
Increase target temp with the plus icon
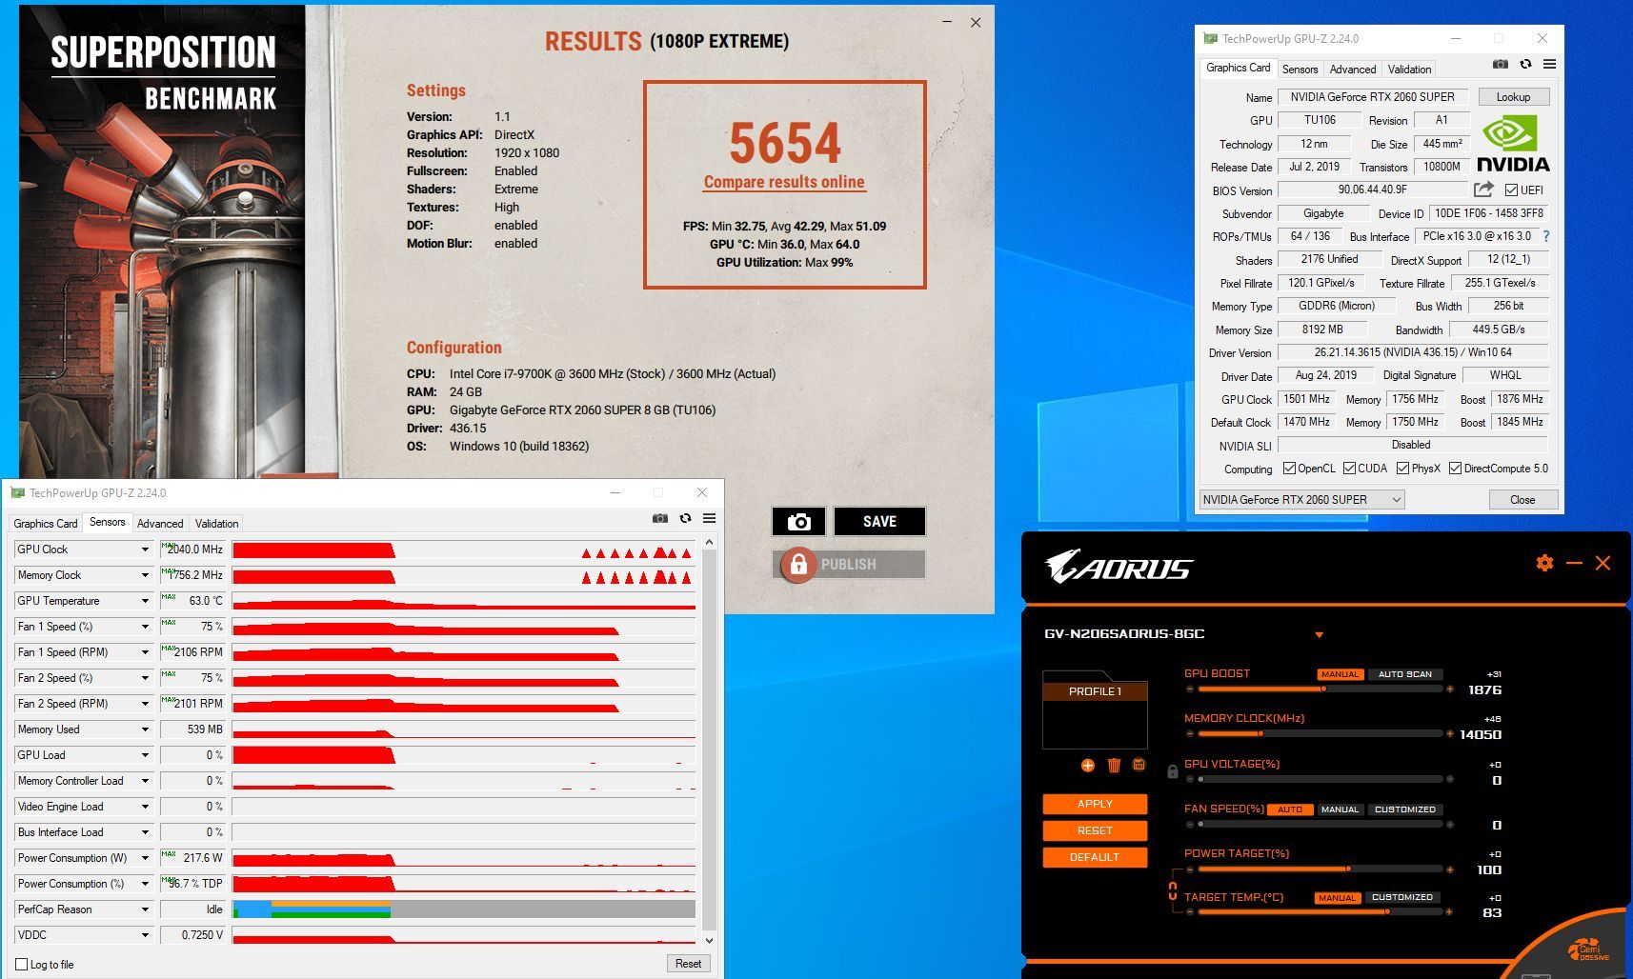pyautogui.click(x=1449, y=911)
